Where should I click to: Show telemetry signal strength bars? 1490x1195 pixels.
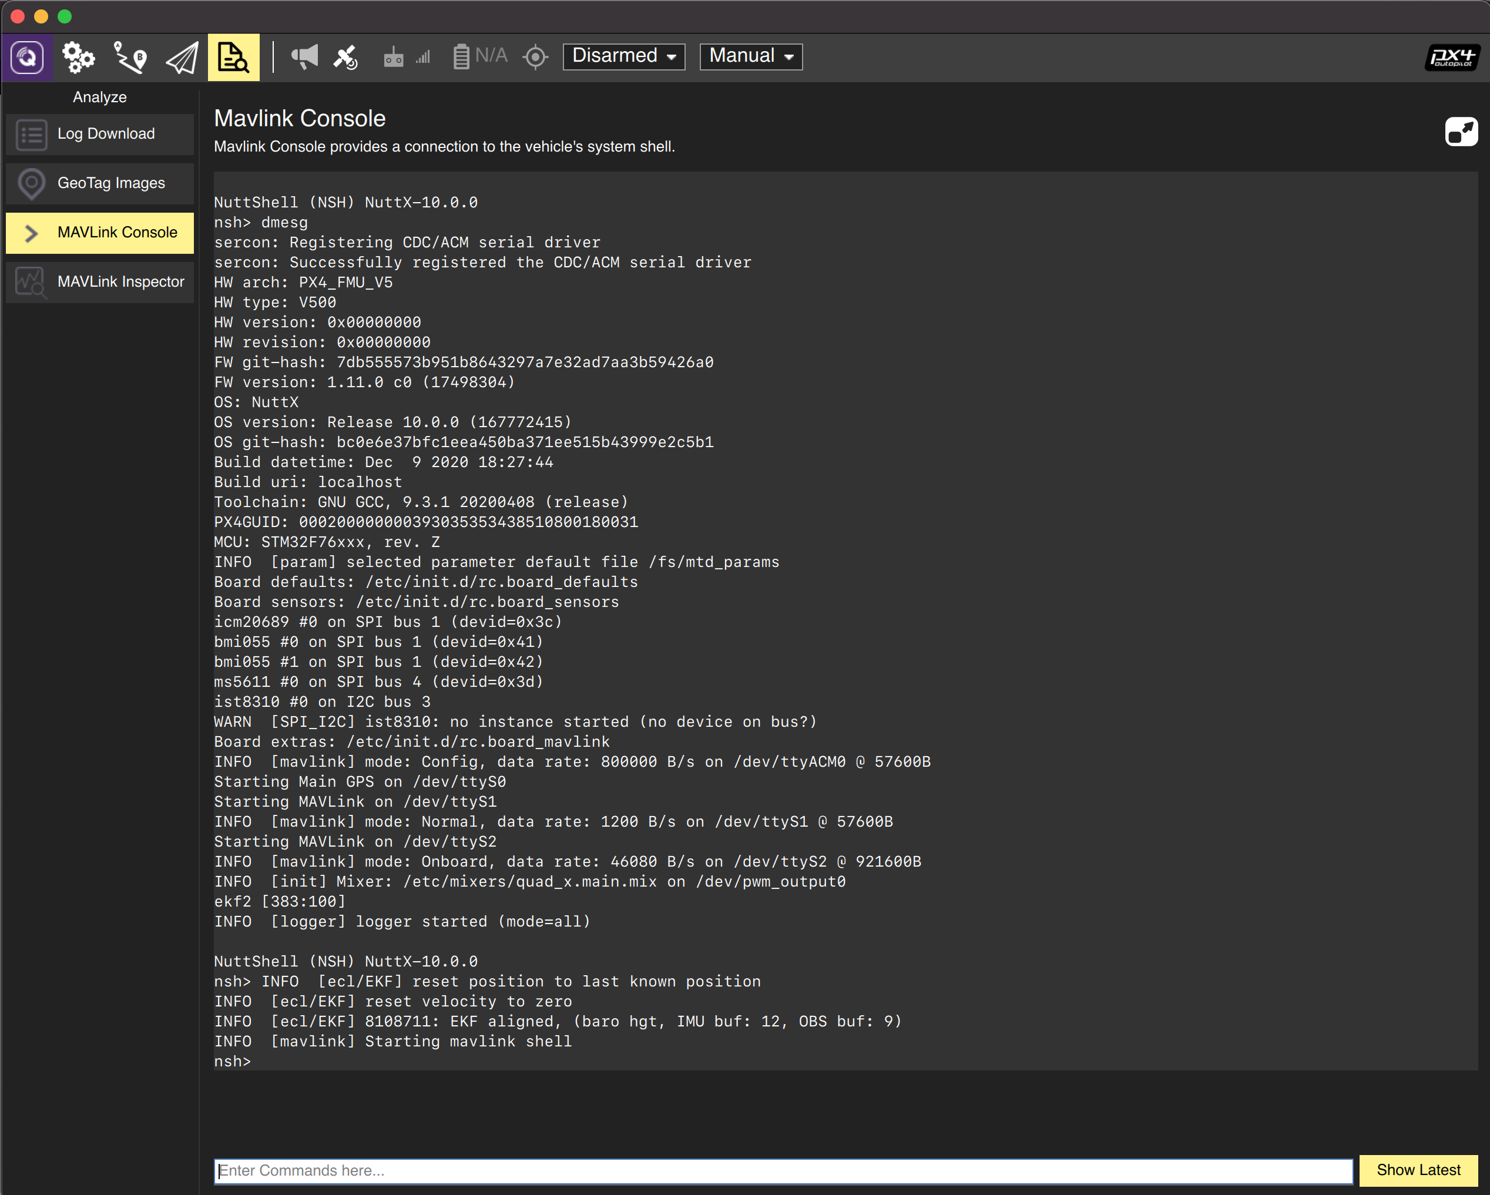[423, 58]
